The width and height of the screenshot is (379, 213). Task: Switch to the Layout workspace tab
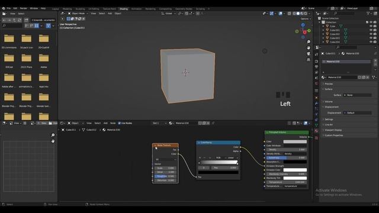pyautogui.click(x=55, y=9)
